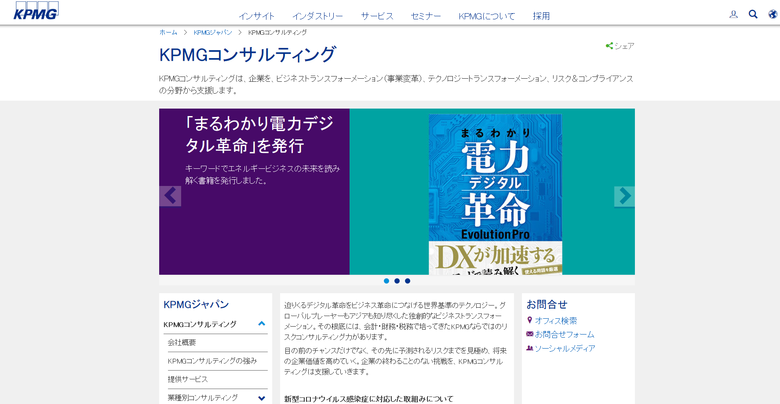Screen dimensions: 780x404
Task: Go to ホーム breadcrumb link
Action: [x=168, y=33]
